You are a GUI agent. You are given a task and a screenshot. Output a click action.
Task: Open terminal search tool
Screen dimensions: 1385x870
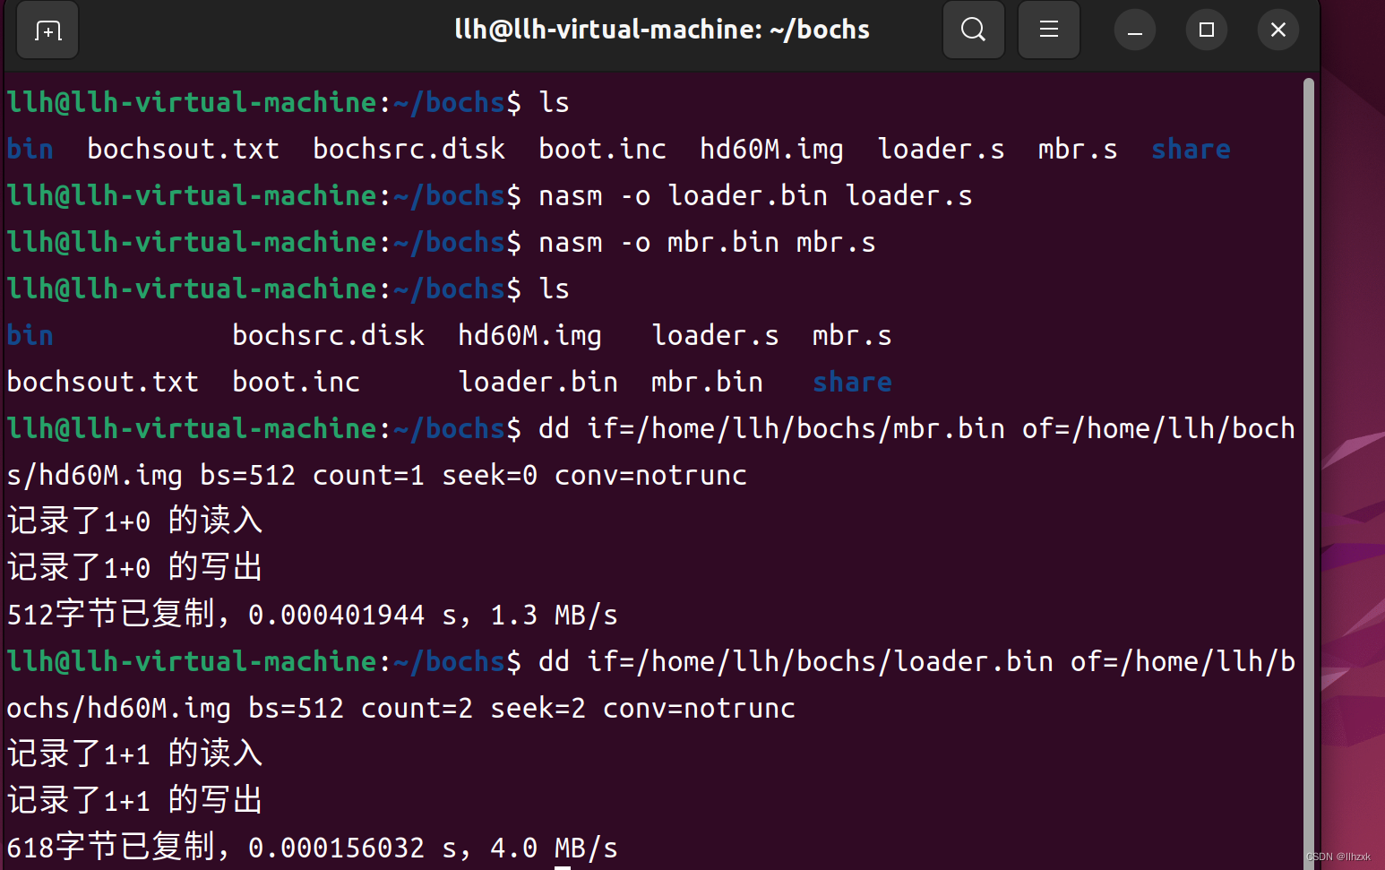(973, 30)
